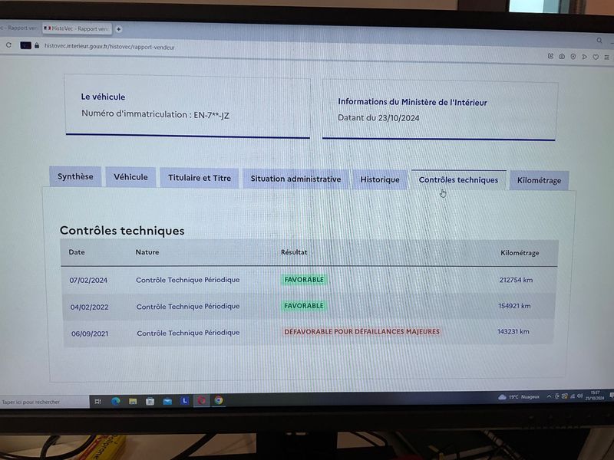Click the Chrome icon in the taskbar
The image size is (614, 460).
pos(219,400)
